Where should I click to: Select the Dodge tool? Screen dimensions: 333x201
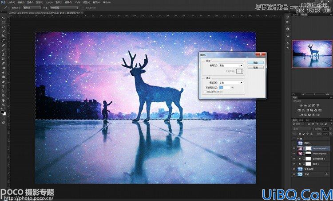tap(4, 77)
